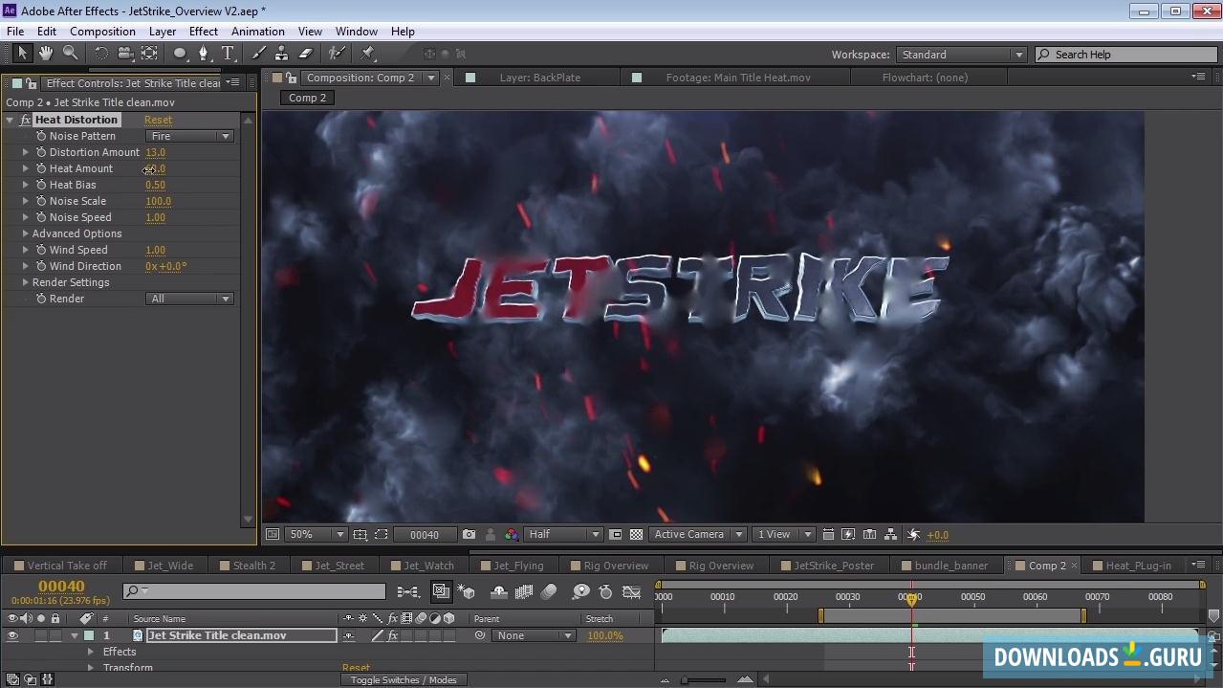
Task: Select the Pen tool in toolbar
Action: [x=203, y=54]
